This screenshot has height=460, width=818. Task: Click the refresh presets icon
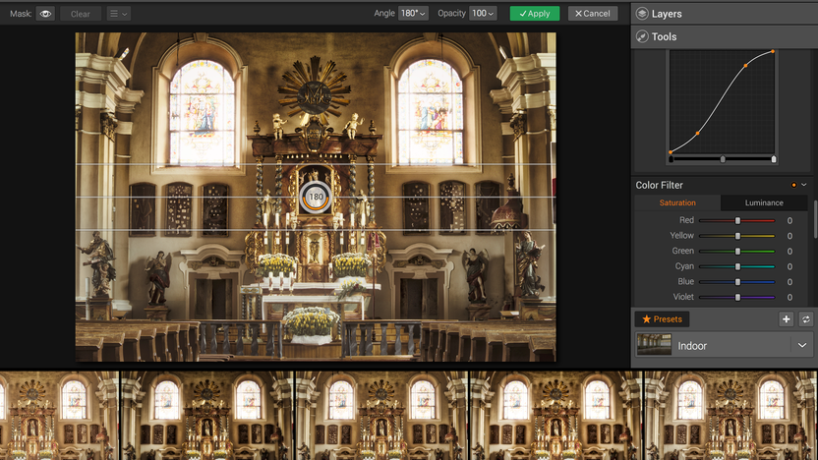pyautogui.click(x=806, y=319)
